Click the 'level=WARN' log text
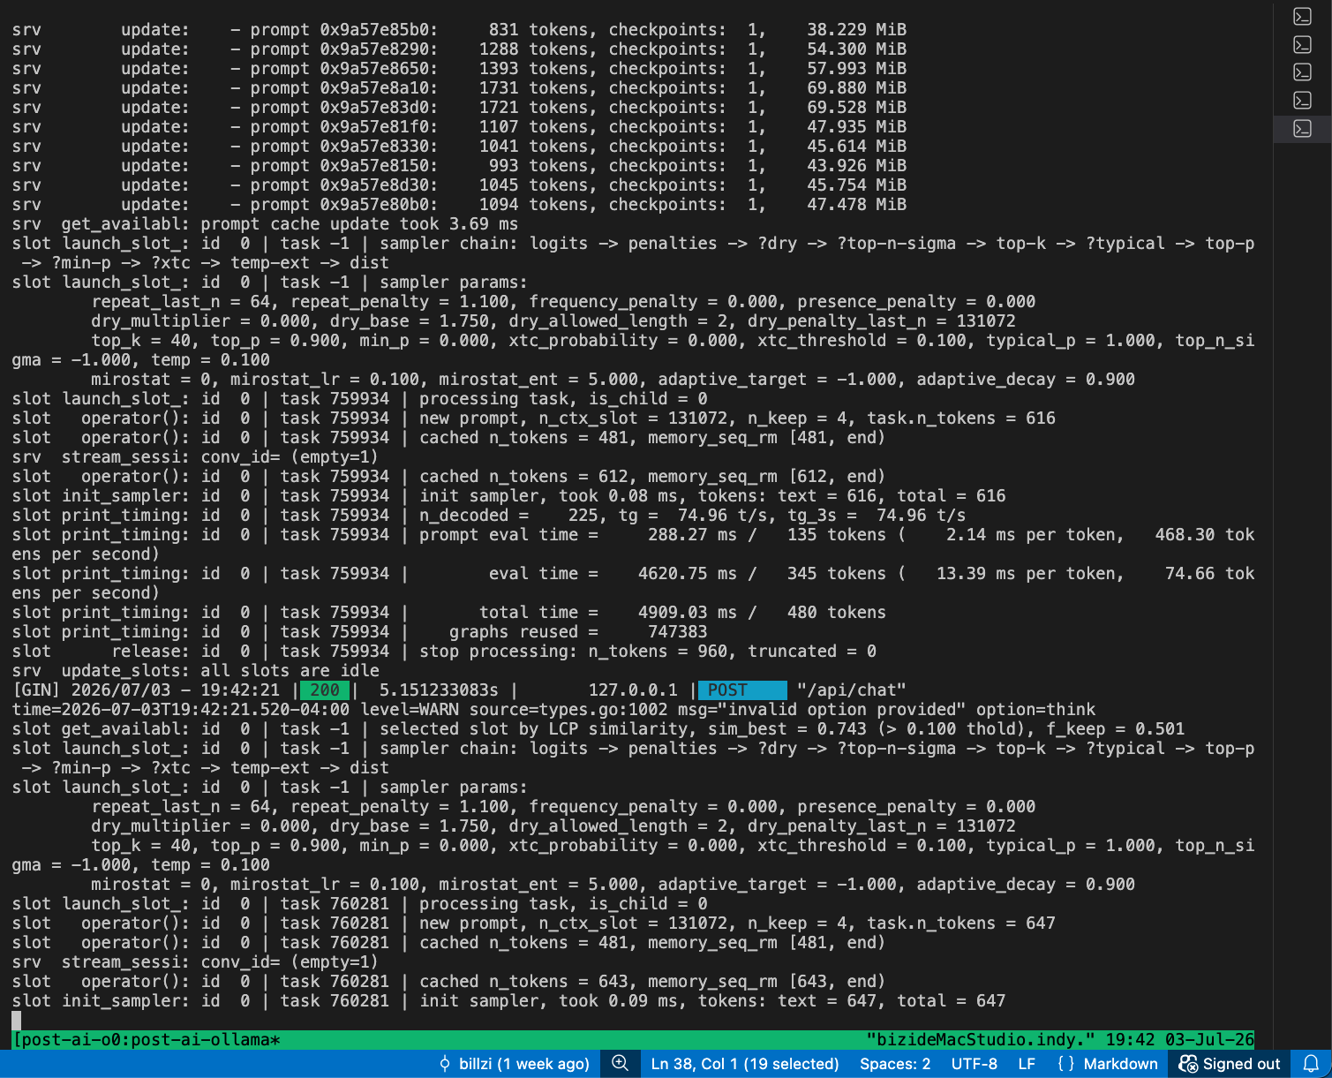The width and height of the screenshot is (1332, 1078). coord(410,710)
